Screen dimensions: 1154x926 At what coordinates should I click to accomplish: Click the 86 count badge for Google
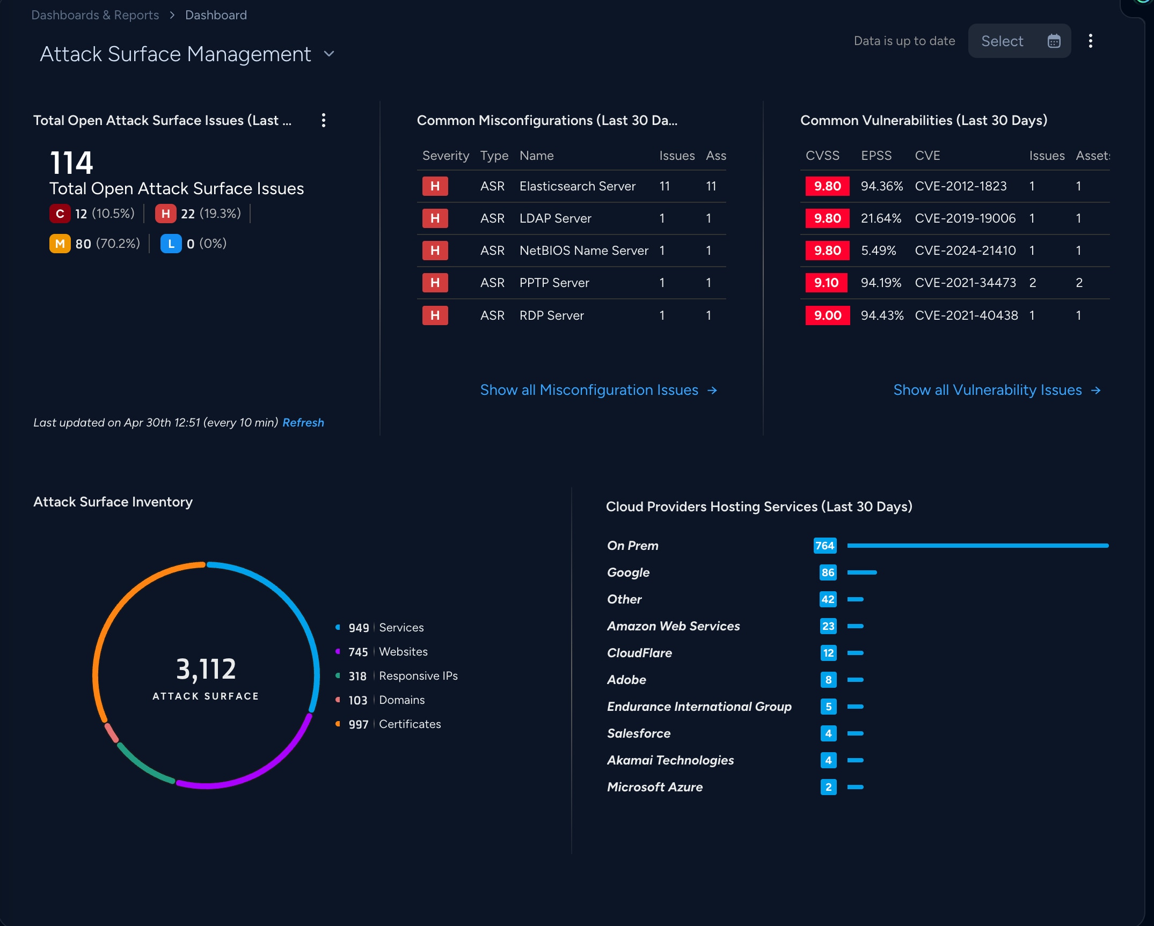pyautogui.click(x=828, y=572)
